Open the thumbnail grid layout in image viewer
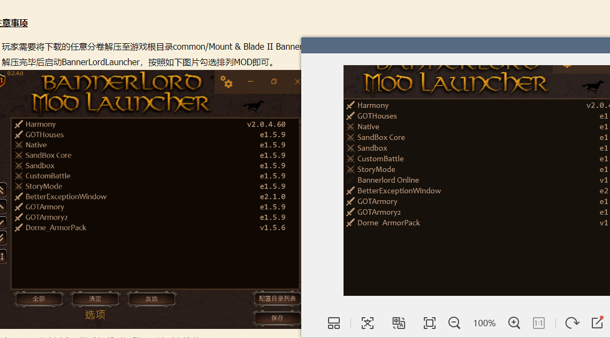 333,323
